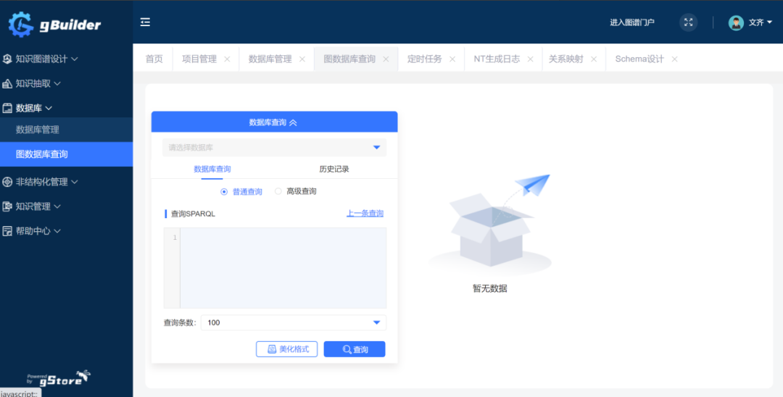783x397 pixels.
Task: Switch to the 数据库管理 tab
Action: coord(270,59)
